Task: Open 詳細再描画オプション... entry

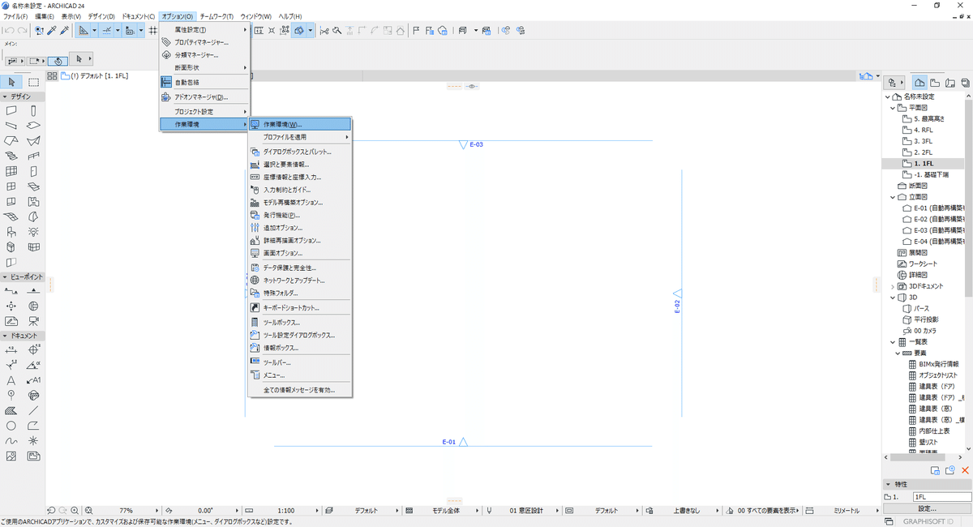Action: click(300, 241)
